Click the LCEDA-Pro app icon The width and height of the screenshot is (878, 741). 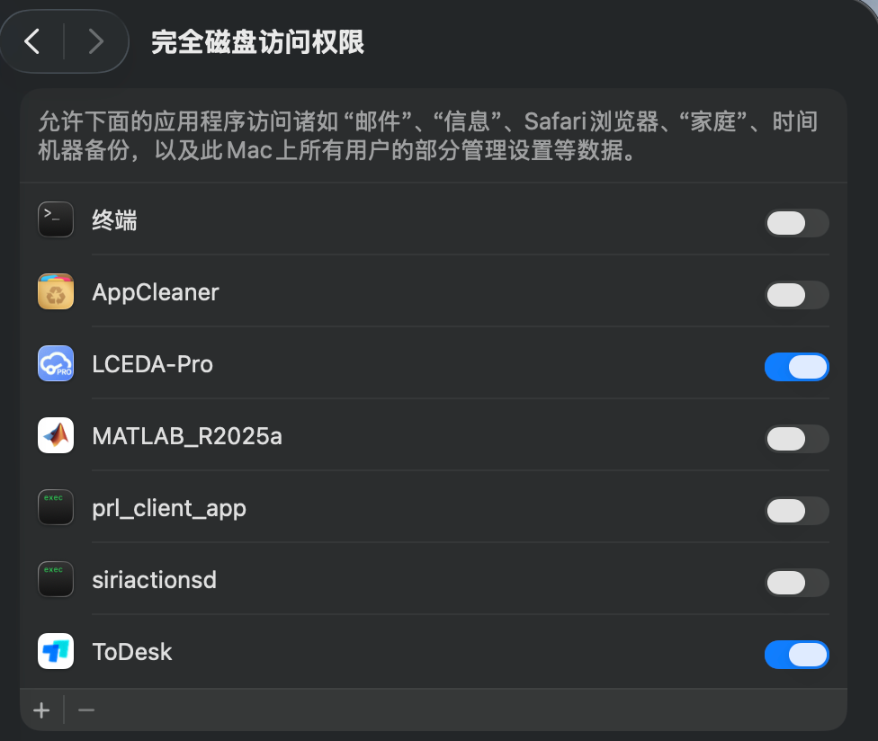tap(56, 364)
